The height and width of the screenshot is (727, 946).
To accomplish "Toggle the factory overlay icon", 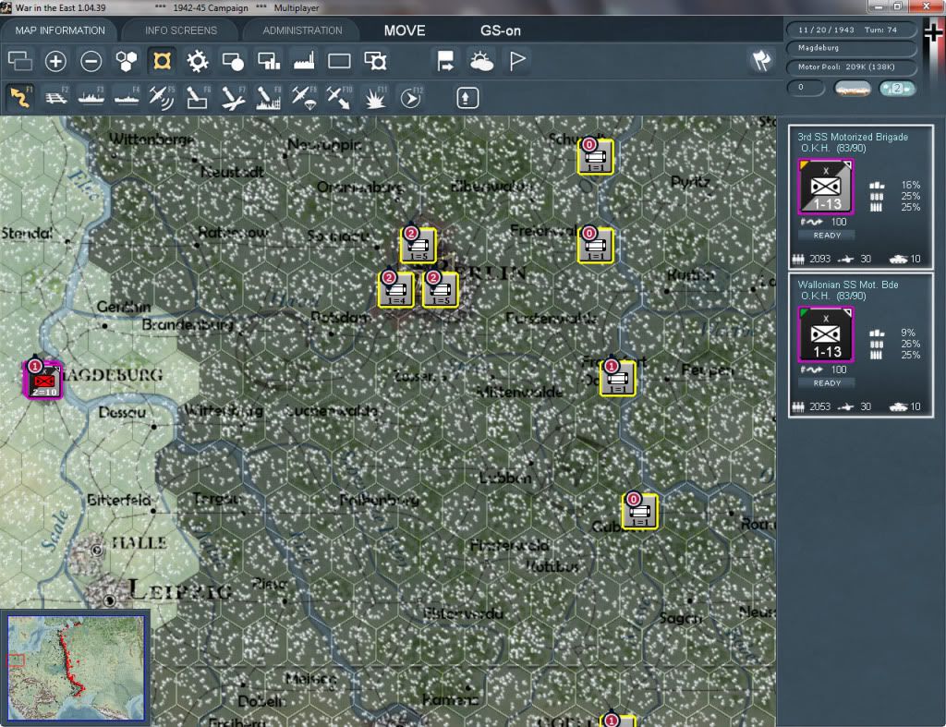I will point(304,61).
